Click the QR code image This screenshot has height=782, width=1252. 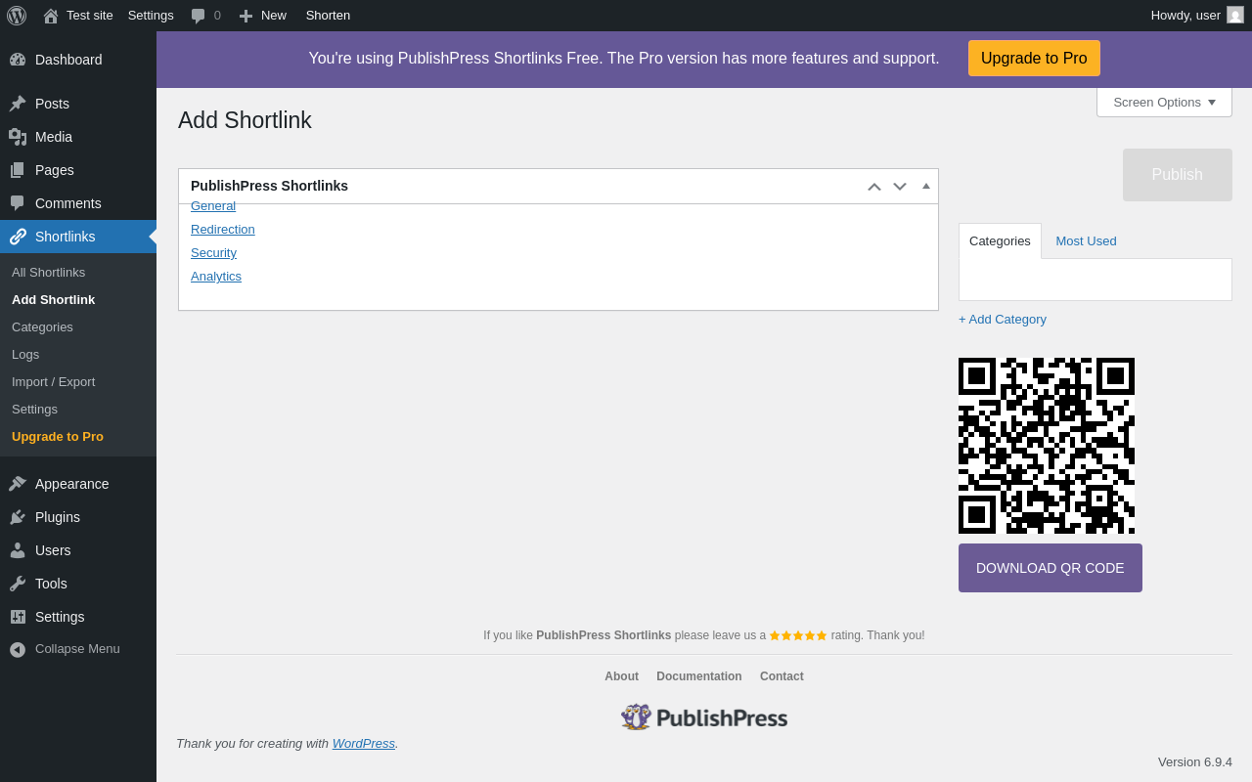(x=1047, y=446)
